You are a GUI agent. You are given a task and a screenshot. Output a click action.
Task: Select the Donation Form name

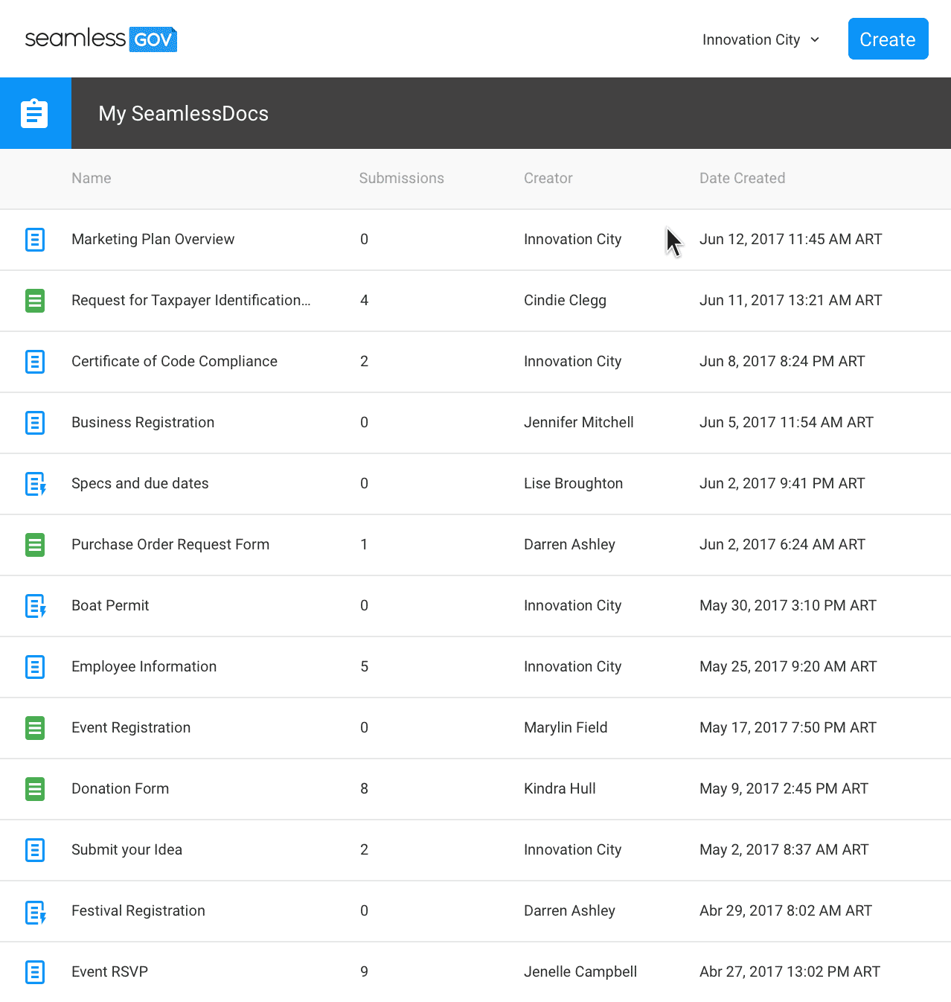(x=120, y=788)
